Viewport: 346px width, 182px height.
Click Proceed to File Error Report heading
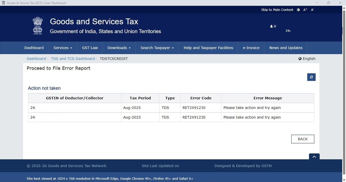(x=59, y=68)
